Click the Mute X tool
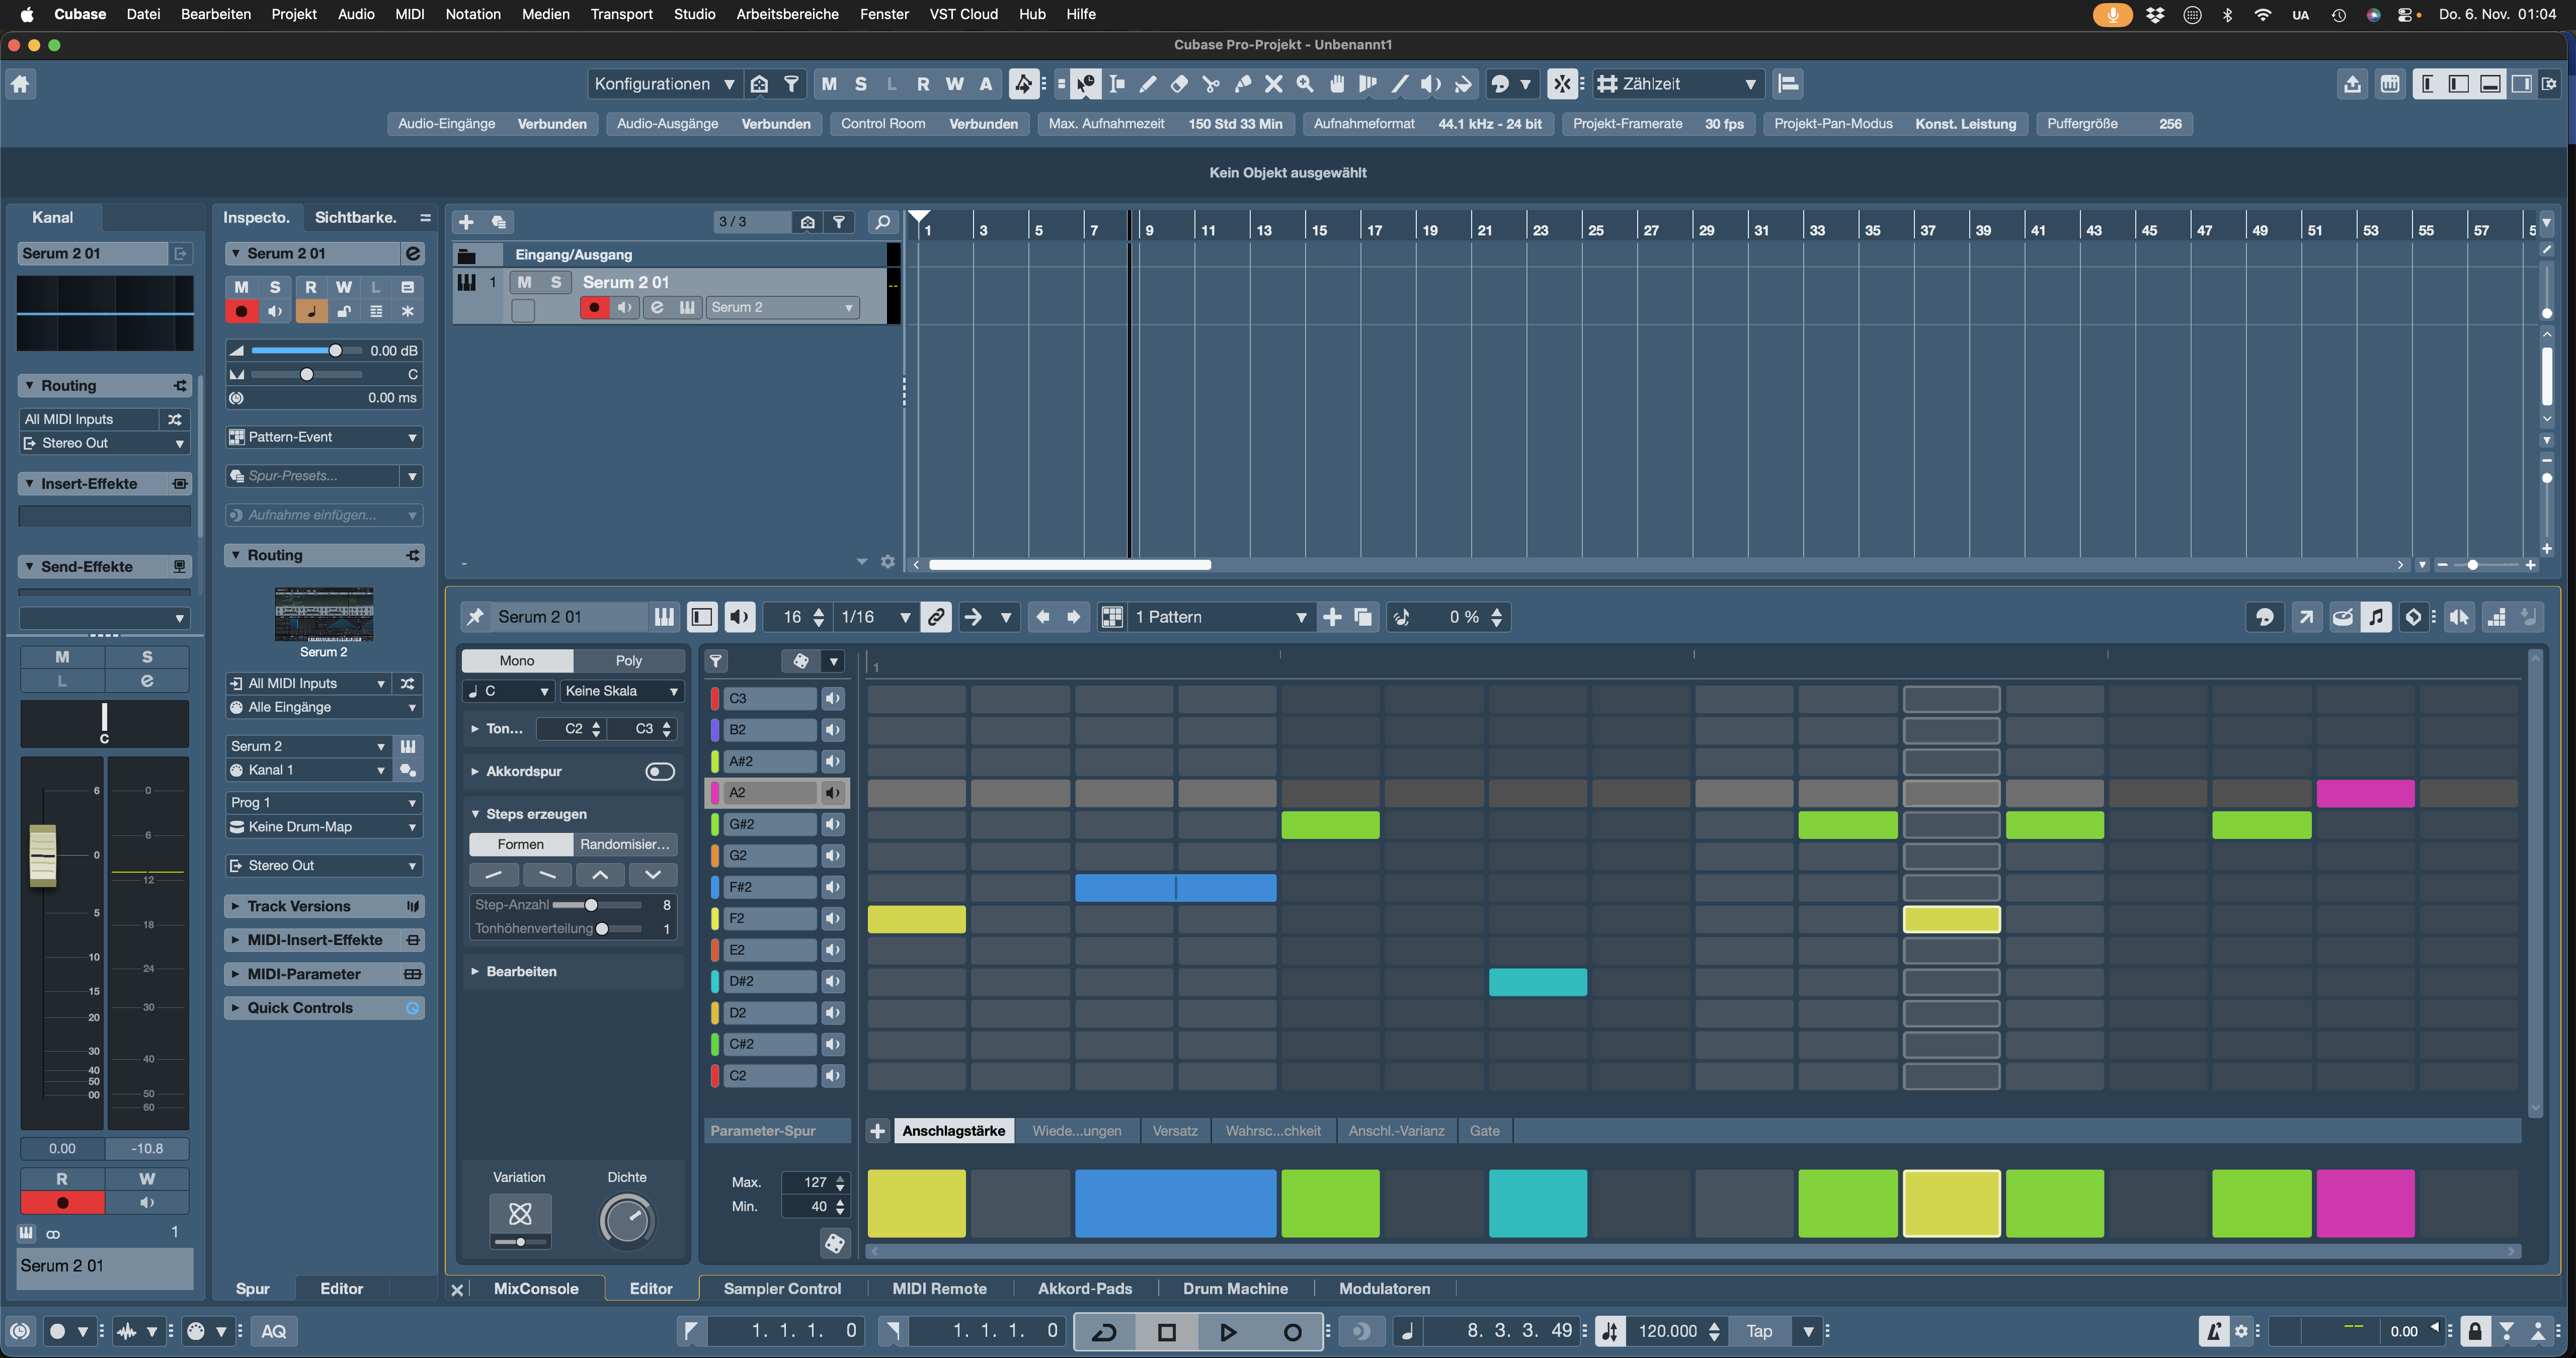This screenshot has height=1358, width=2576. pyautogui.click(x=1273, y=84)
